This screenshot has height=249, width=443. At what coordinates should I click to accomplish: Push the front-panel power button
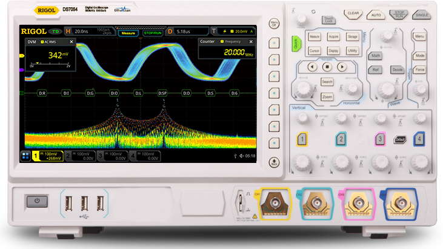38,201
